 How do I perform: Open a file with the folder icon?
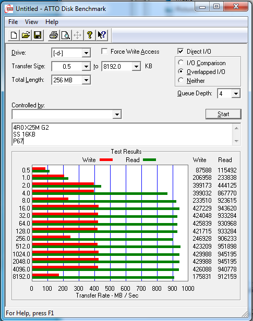pyautogui.click(x=26, y=35)
